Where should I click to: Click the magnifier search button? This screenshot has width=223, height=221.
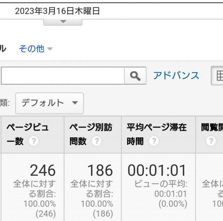[135, 76]
